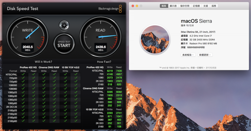The height and width of the screenshot is (131, 251).
Task: Select the 2313 Cinema DNG 720 read value
Action: tap(119, 95)
